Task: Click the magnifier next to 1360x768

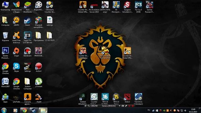Action: [x=89, y=106]
